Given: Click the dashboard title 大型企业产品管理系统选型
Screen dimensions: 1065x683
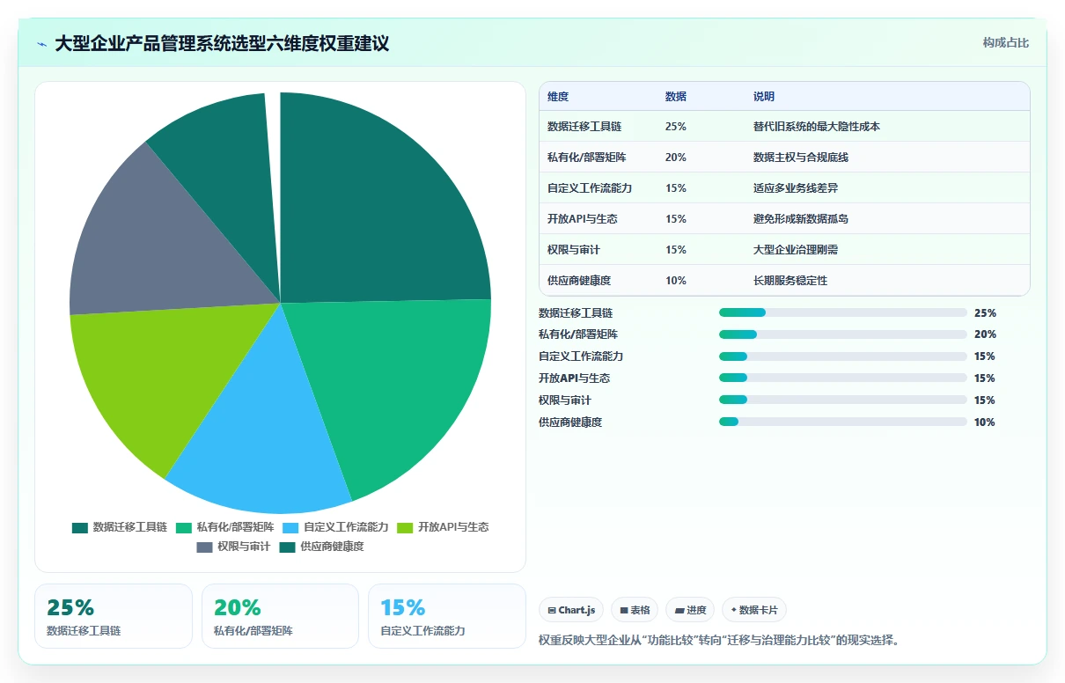Looking at the screenshot, I should coord(222,44).
